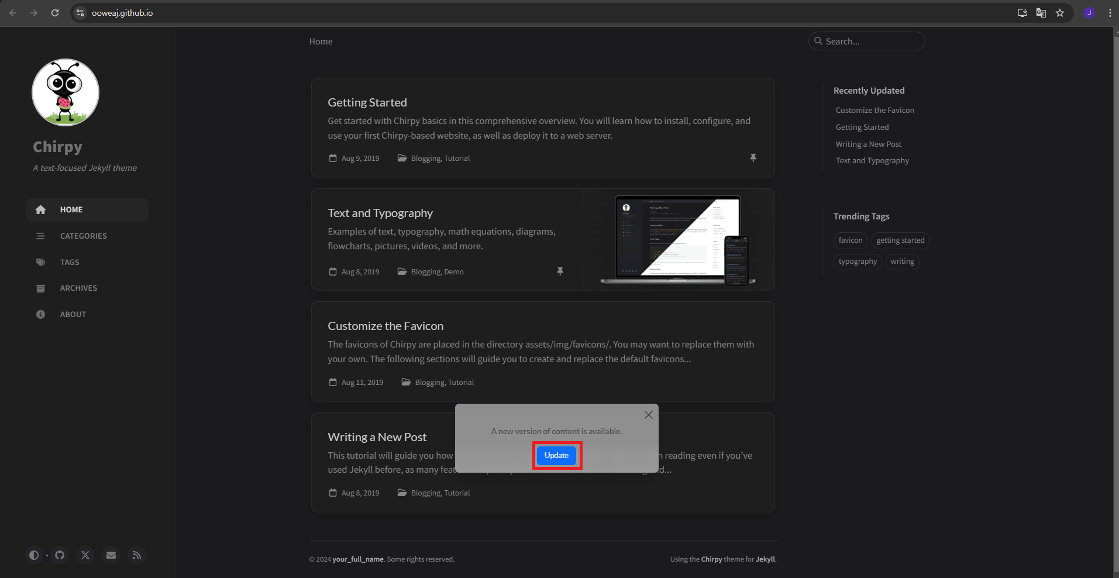Screen dimensions: 1119x578
Task: Click the browser reload icon
Action: coord(55,13)
